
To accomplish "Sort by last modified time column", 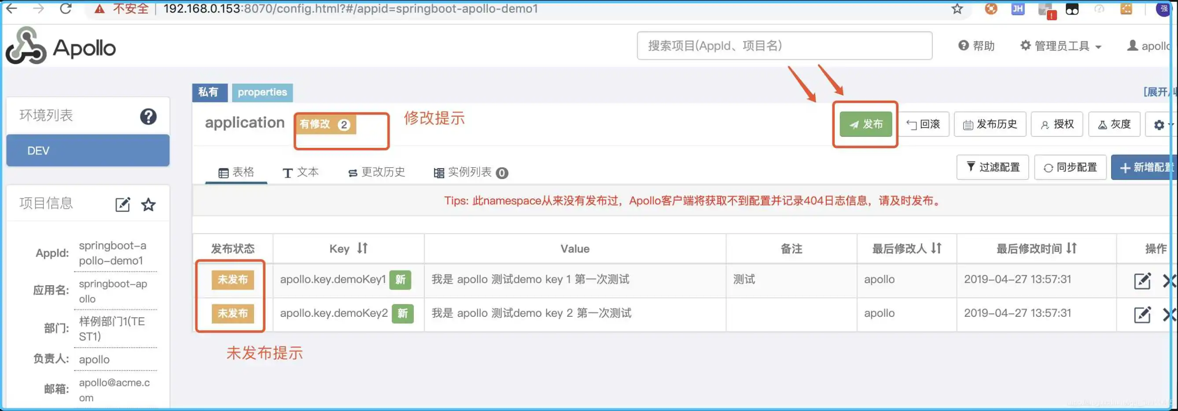I will tap(1071, 248).
